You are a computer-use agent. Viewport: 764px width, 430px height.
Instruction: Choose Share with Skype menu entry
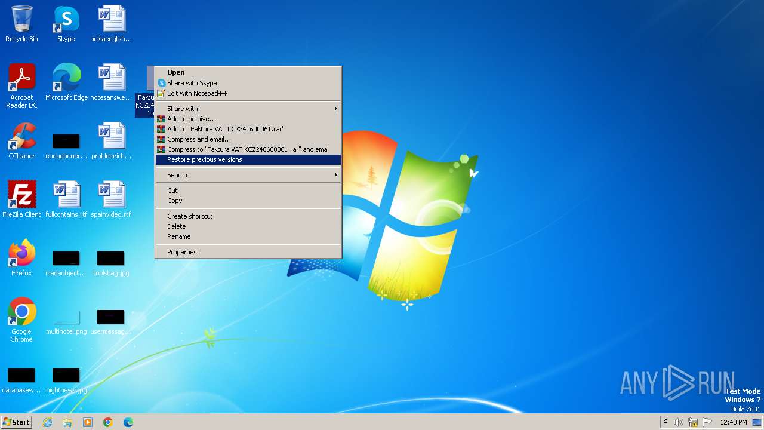(248, 83)
